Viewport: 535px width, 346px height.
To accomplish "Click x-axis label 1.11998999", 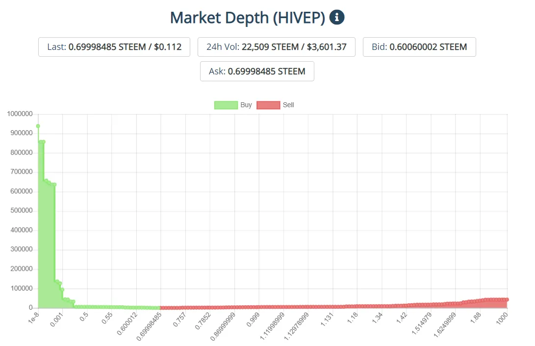I will [272, 326].
